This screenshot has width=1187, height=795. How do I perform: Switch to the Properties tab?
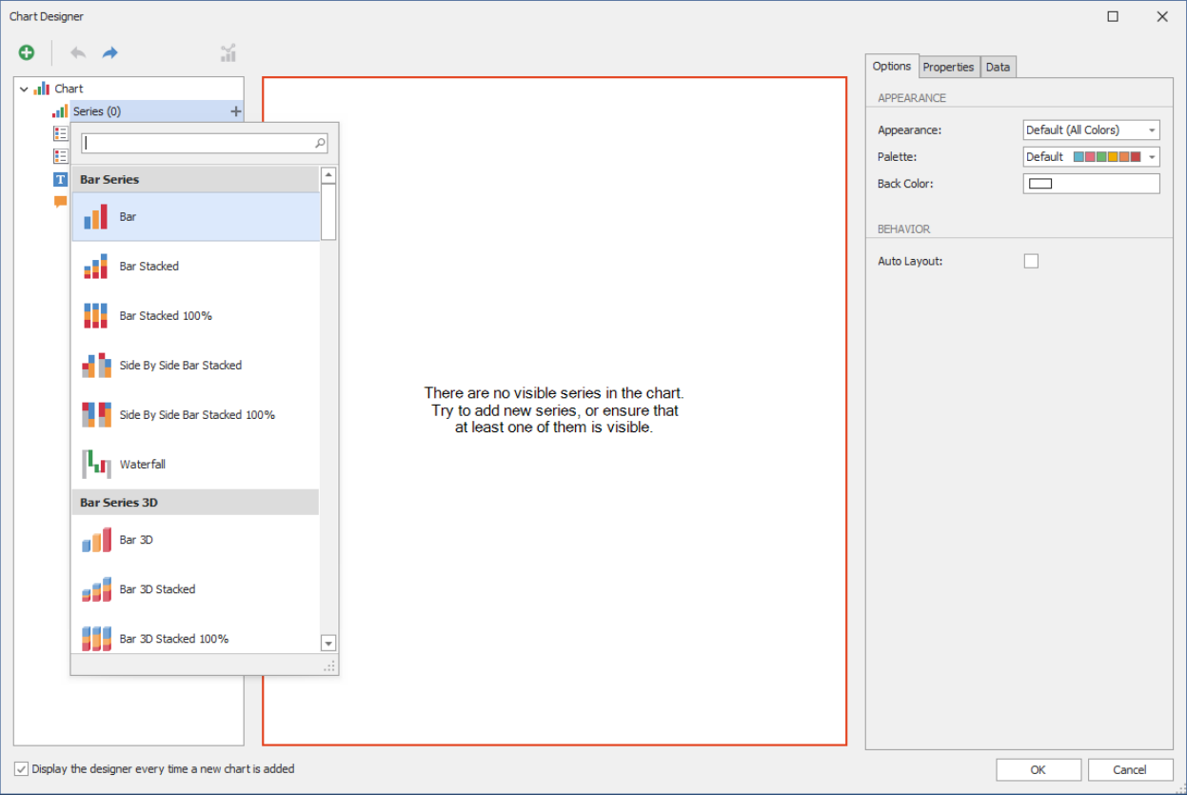(x=948, y=67)
